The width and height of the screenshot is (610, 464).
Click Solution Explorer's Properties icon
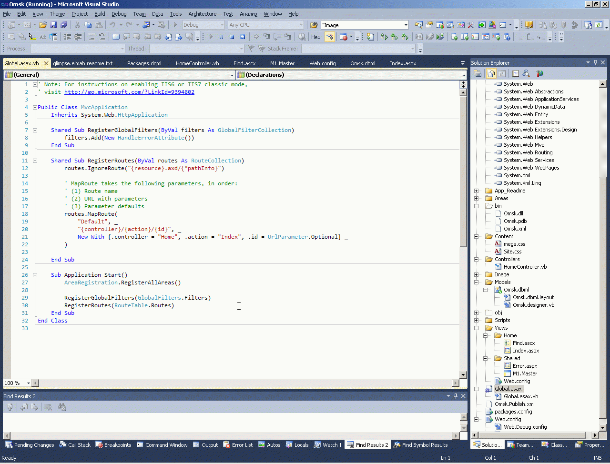pyautogui.click(x=478, y=73)
